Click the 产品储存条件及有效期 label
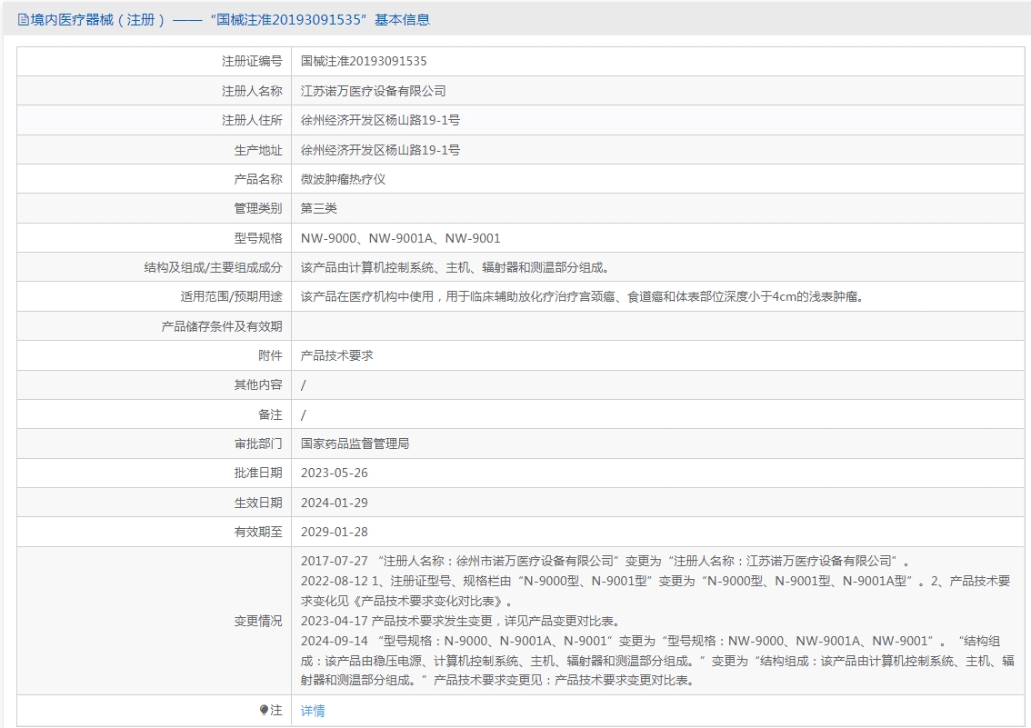Image resolution: width=1031 pixels, height=728 pixels. [222, 326]
